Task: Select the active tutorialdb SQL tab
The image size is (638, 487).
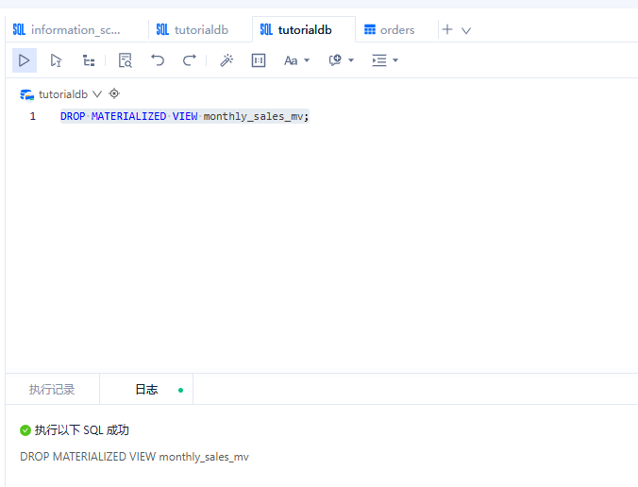Action: click(x=304, y=29)
